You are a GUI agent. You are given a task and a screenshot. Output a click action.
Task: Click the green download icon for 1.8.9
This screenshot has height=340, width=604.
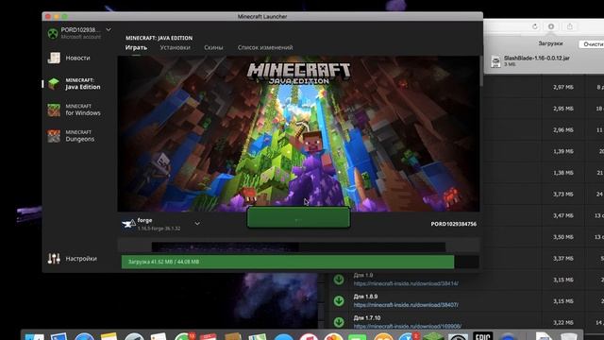pyautogui.click(x=339, y=300)
